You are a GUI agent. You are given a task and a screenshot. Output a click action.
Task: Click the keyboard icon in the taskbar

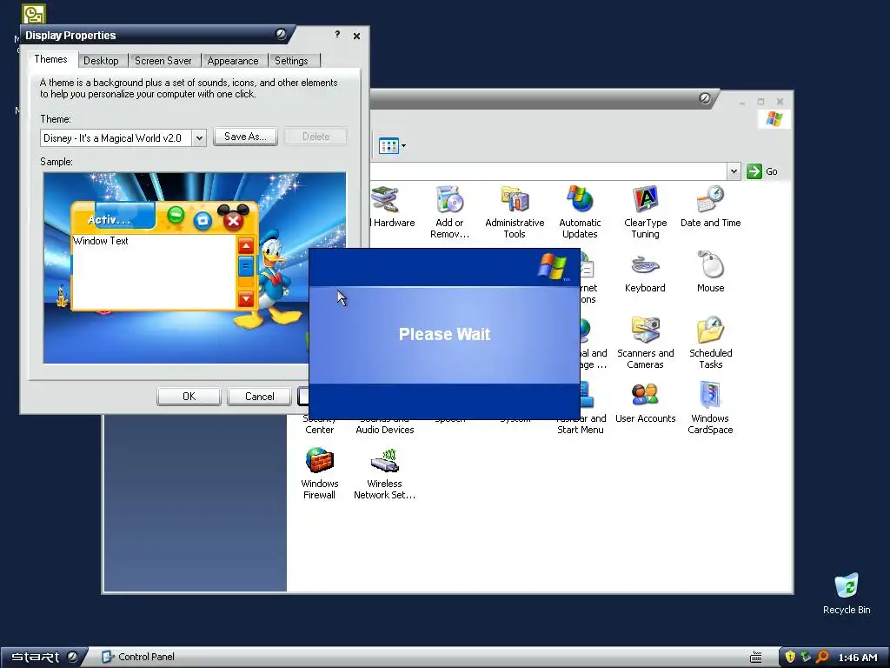coord(755,658)
